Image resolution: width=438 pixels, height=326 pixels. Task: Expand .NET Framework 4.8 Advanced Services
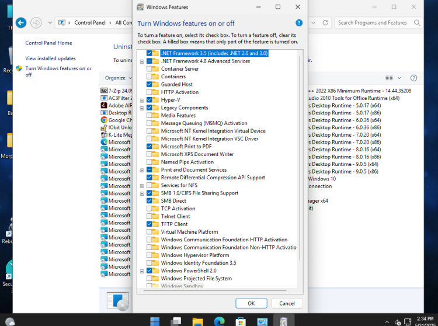142,61
